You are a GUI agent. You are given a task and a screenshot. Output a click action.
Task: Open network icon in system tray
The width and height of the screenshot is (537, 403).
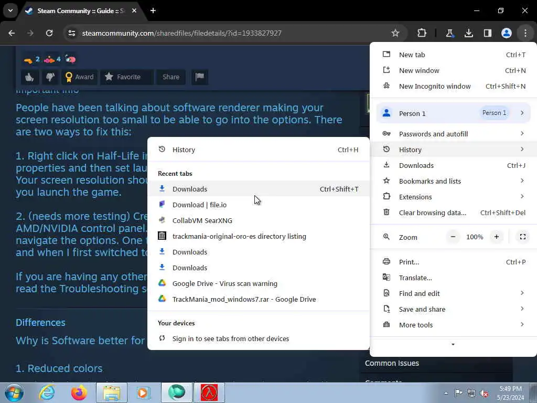(x=471, y=393)
